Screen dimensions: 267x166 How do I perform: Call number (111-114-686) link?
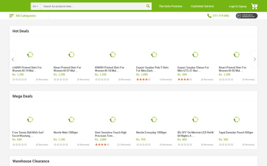coord(221,16)
